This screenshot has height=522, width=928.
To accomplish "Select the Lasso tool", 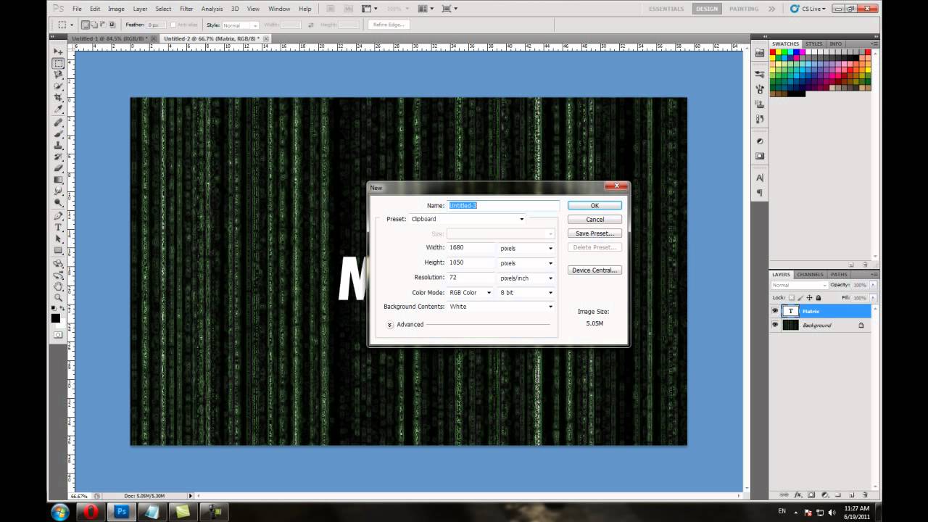I will click(58, 75).
